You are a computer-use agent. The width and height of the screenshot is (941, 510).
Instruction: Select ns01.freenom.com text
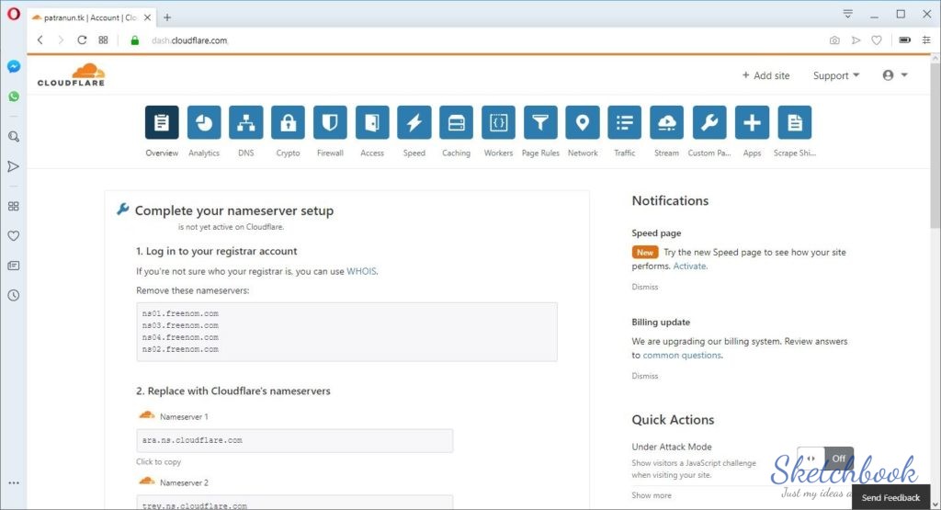tap(180, 313)
